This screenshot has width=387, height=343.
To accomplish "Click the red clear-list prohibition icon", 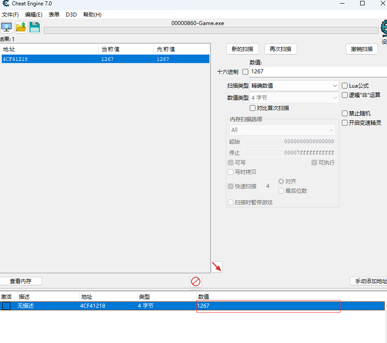I will pos(196,282).
